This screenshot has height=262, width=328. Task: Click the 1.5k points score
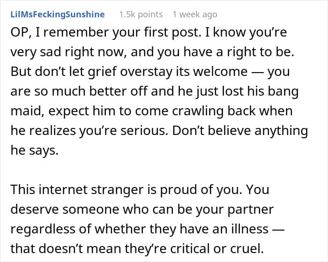coord(141,15)
